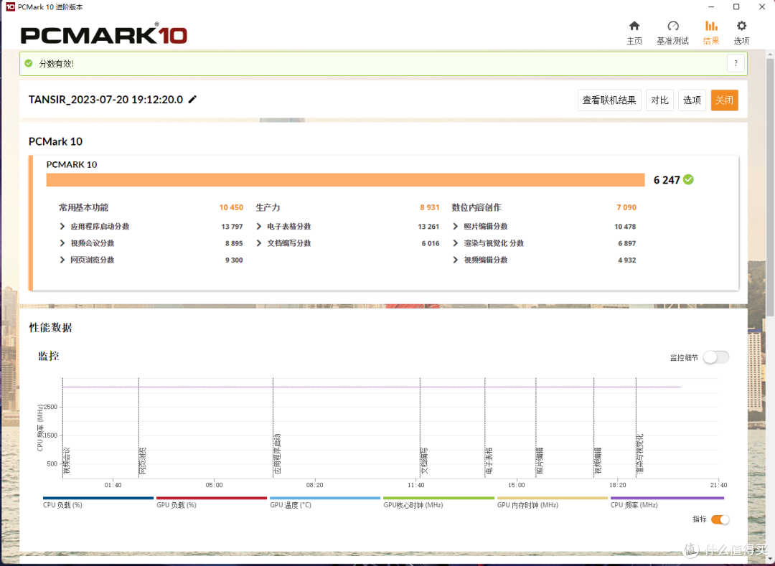The width and height of the screenshot is (775, 566).
Task: Open the question mark help icon
Action: click(x=736, y=63)
